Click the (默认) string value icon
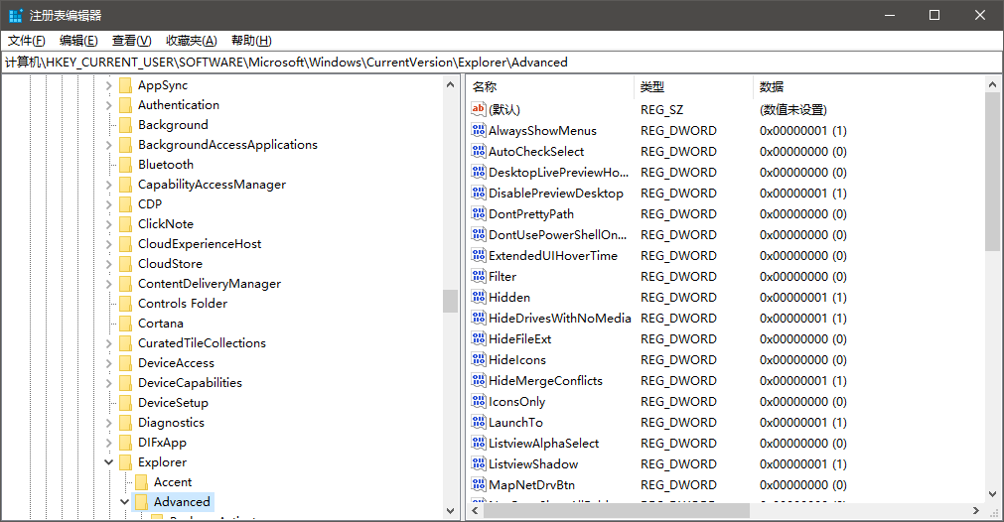Screen dimensions: 1004x522 479,109
